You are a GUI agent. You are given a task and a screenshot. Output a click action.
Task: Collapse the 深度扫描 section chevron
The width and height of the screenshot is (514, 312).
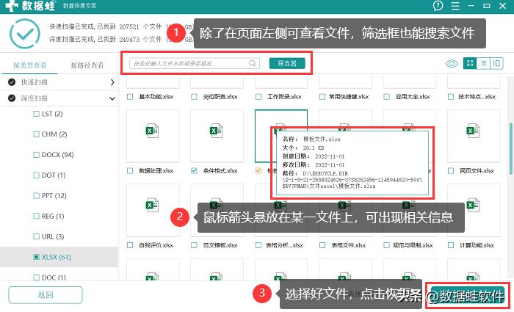112,98
